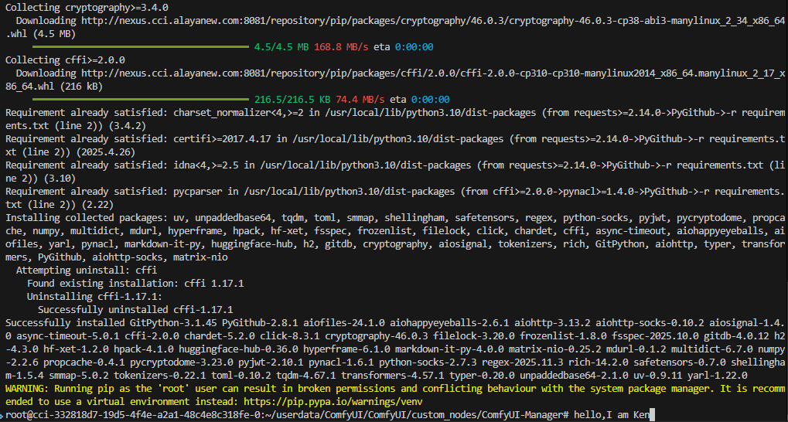The image size is (788, 422).
Task: Select the '4.5/4.5 MB' size text
Action: coord(281,47)
